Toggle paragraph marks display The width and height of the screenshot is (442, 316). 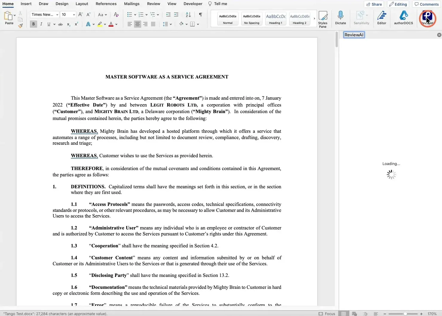pos(200,14)
